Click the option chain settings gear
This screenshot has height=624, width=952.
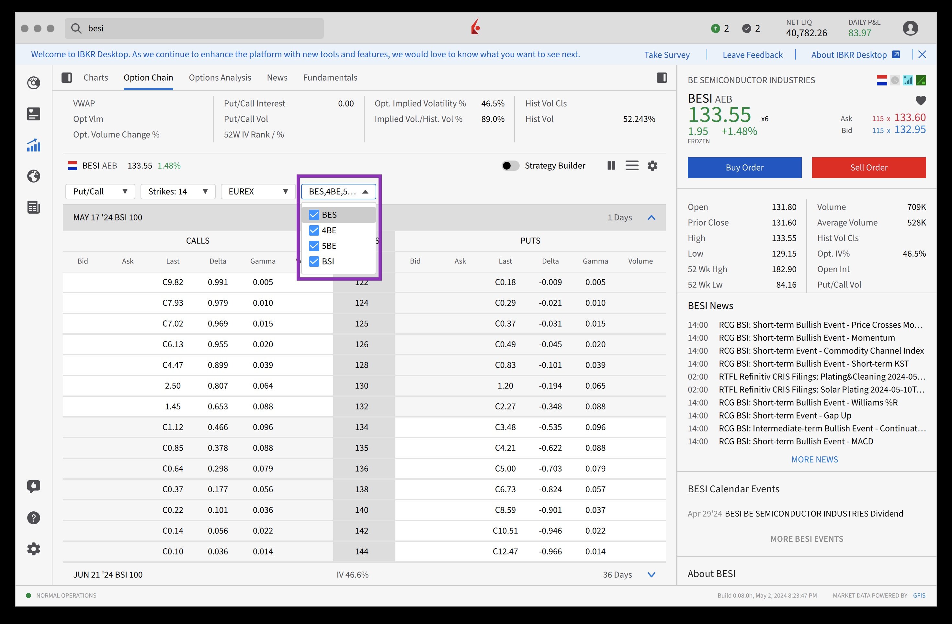click(x=652, y=165)
